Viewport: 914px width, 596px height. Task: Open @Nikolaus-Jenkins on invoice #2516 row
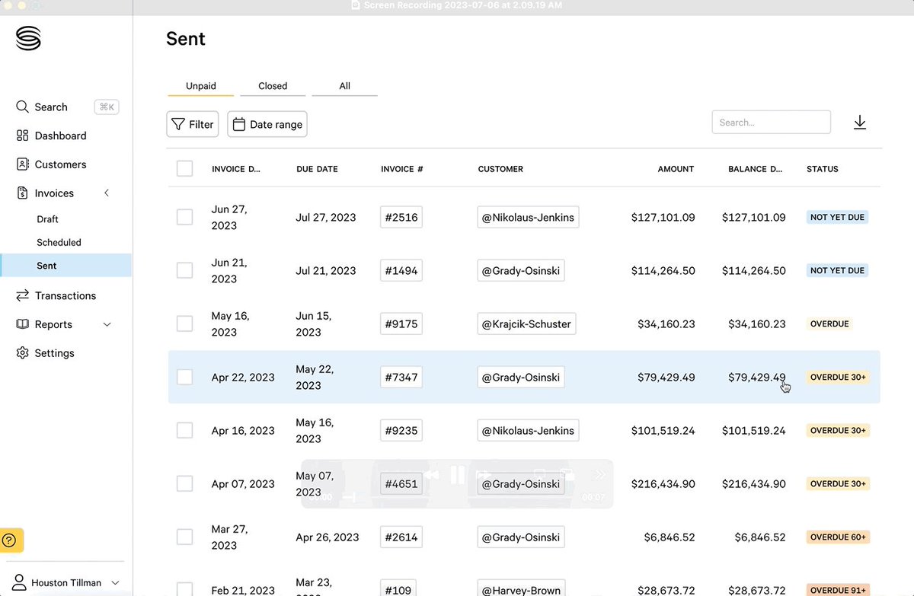(528, 217)
